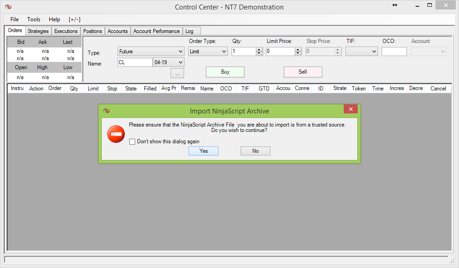Switch to the Executions tab
Image resolution: width=459 pixels, height=268 pixels.
click(x=66, y=31)
